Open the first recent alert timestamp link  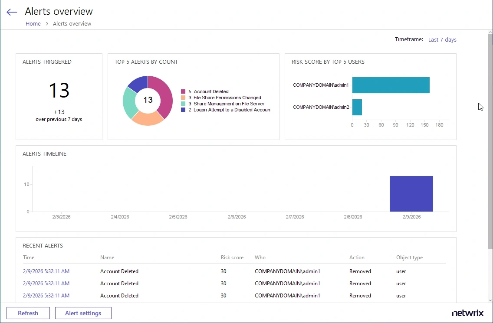click(46, 271)
